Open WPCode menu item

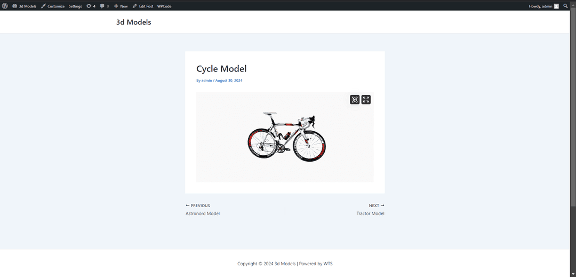[x=164, y=6]
